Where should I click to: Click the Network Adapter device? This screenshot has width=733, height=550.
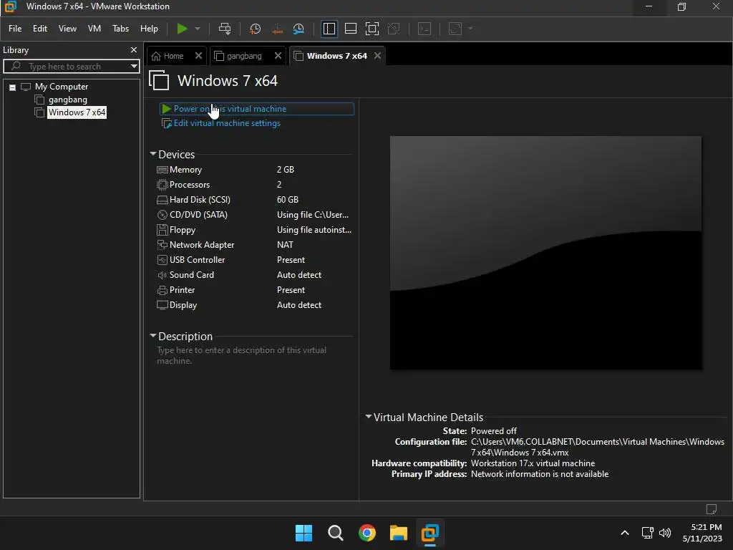pos(254,245)
